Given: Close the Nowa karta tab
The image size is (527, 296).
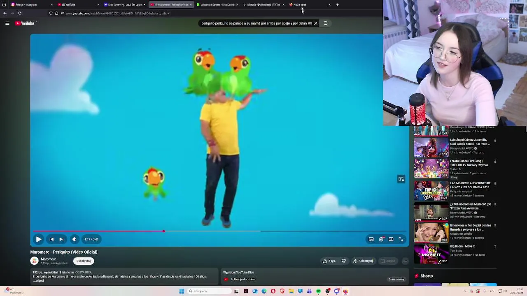Looking at the screenshot, I should 330,5.
